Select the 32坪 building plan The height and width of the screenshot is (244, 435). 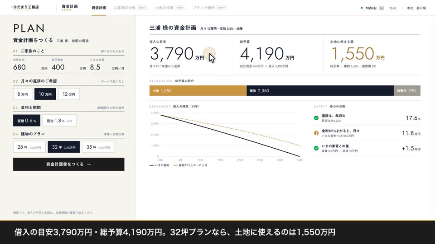[x=63, y=147]
